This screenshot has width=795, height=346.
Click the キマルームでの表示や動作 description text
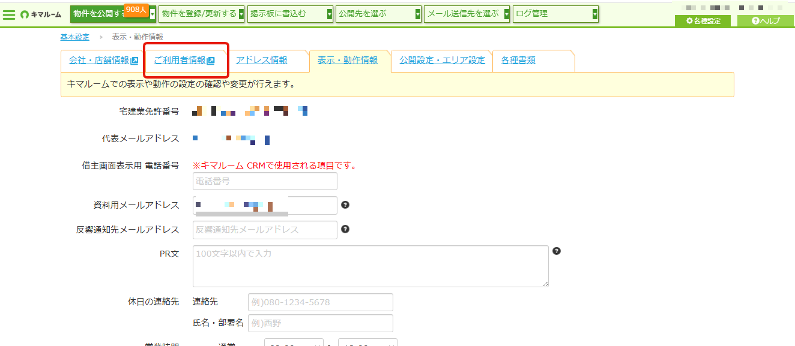click(x=181, y=84)
